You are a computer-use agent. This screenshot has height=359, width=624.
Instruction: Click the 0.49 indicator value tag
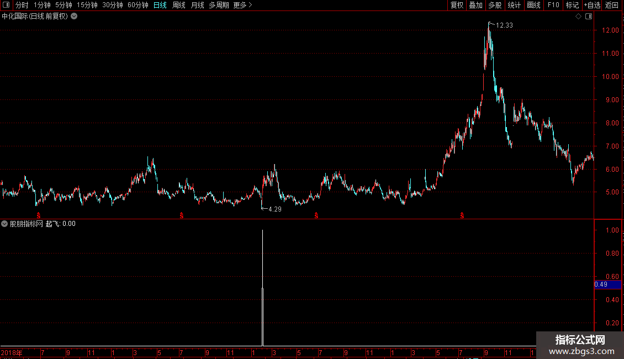607,284
